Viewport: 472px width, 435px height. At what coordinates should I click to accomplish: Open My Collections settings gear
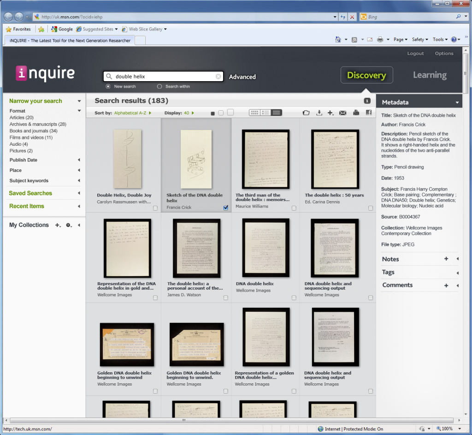click(69, 225)
